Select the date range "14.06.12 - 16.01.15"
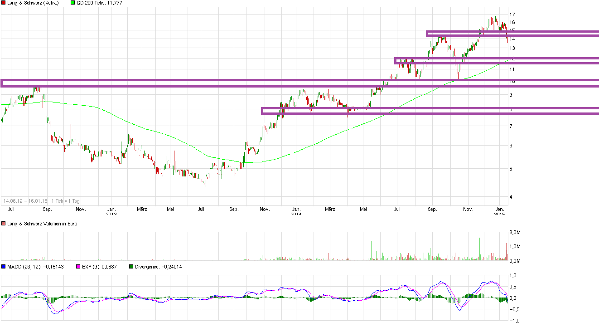 click(x=25, y=200)
